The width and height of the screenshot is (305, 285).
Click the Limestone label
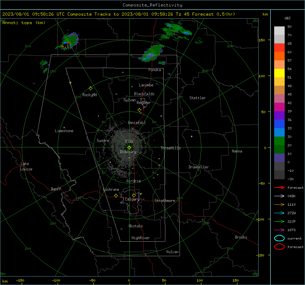click(64, 131)
